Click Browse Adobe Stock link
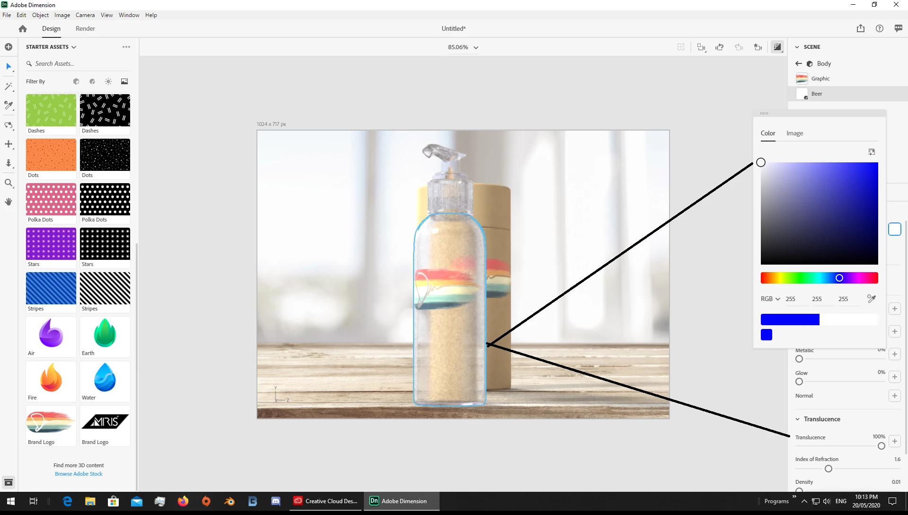The width and height of the screenshot is (908, 515). [79, 474]
